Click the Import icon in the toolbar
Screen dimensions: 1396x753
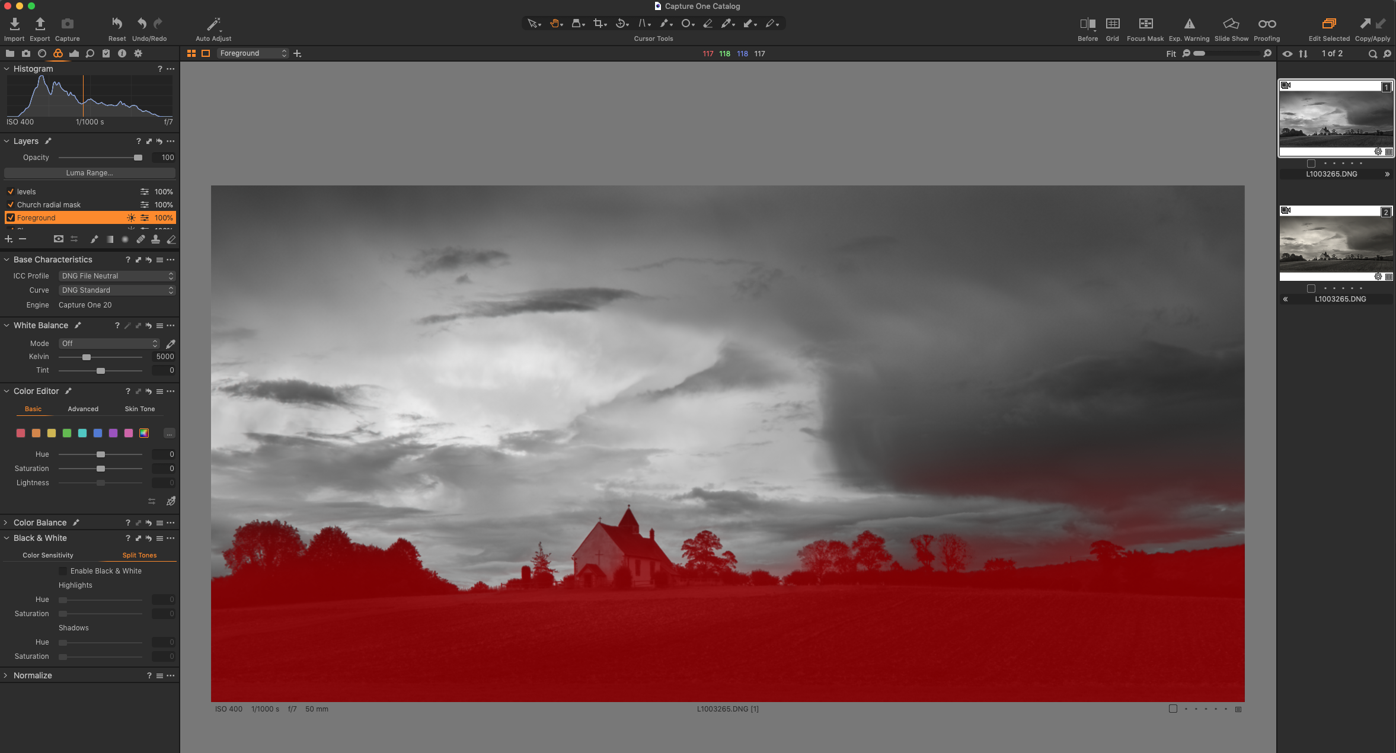14,24
